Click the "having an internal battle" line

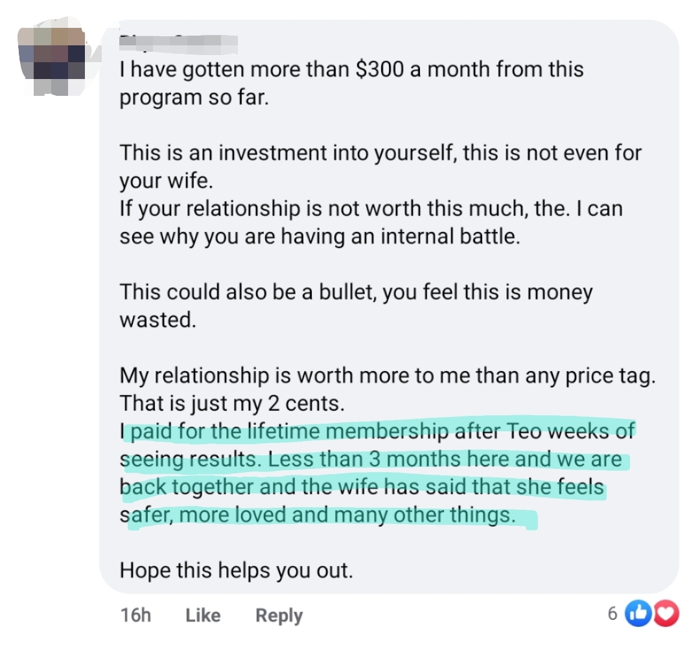[x=320, y=236]
